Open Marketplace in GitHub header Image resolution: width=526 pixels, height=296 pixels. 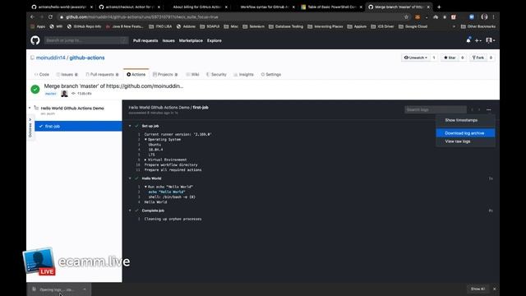191,40
